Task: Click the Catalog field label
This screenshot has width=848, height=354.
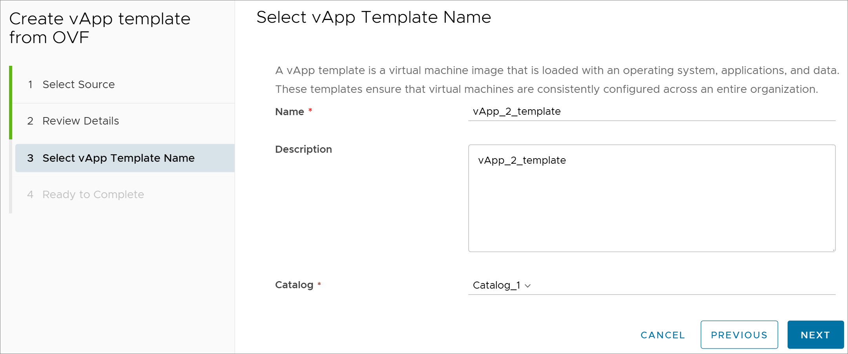Action: [294, 285]
